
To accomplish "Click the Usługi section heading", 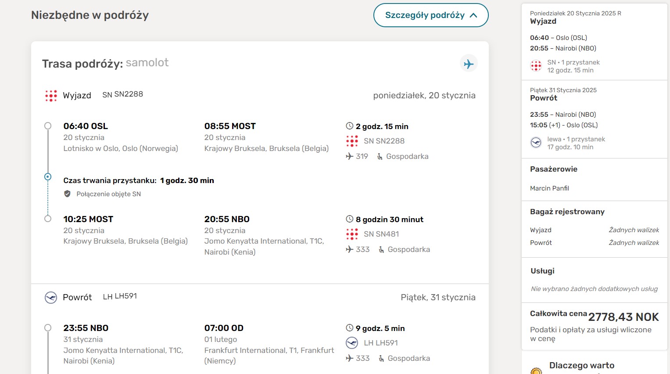I will coord(542,271).
